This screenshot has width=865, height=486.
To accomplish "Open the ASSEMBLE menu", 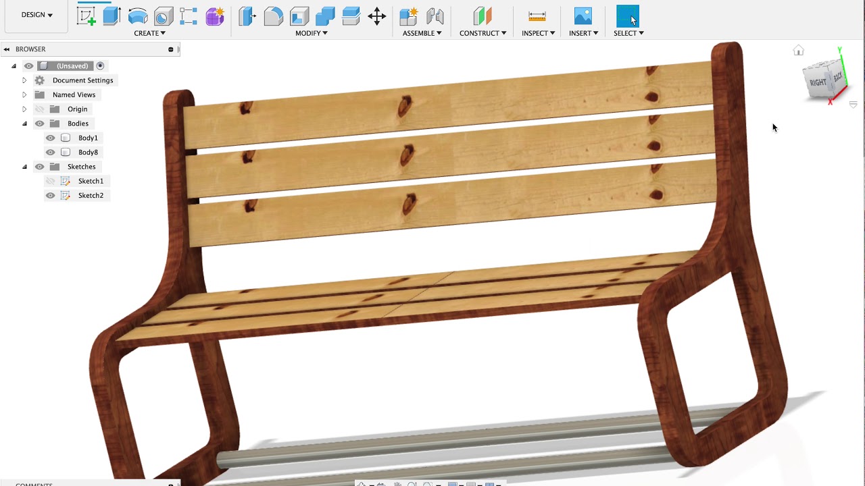I will (422, 33).
